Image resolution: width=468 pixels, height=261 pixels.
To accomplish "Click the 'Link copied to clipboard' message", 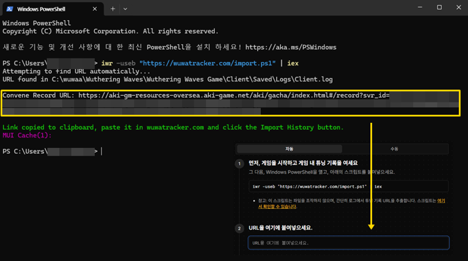I will (x=173, y=128).
